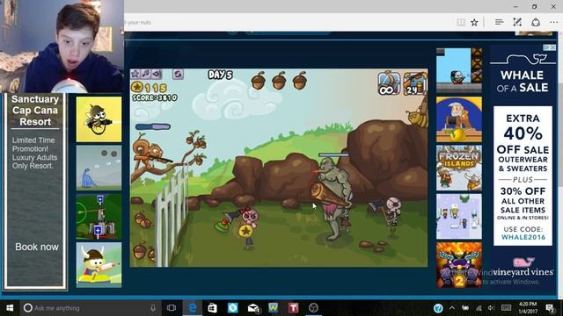
Task: Open the Edge Hub lines icon
Action: tap(499, 22)
